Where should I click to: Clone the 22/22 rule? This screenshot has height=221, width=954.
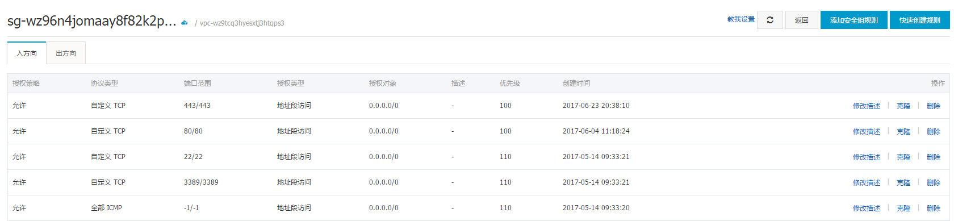click(903, 157)
